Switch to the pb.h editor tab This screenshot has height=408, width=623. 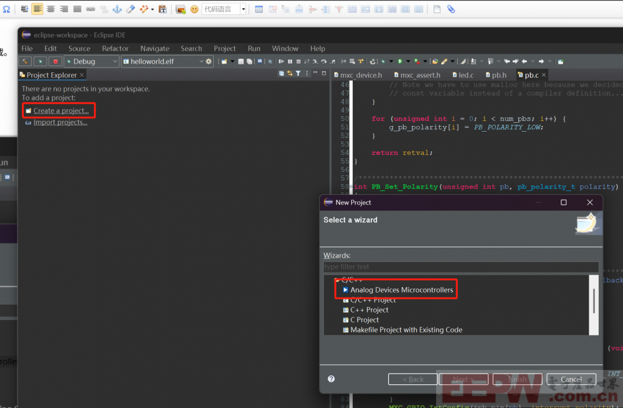coord(496,75)
